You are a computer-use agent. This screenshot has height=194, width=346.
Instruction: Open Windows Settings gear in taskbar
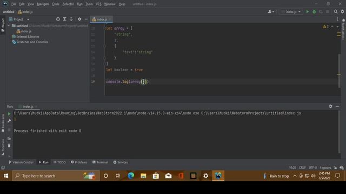click(x=205, y=176)
